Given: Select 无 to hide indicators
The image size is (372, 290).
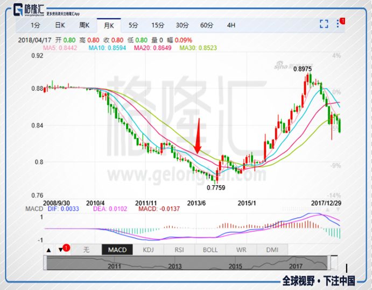Looking at the screenshot, I should (x=86, y=250).
